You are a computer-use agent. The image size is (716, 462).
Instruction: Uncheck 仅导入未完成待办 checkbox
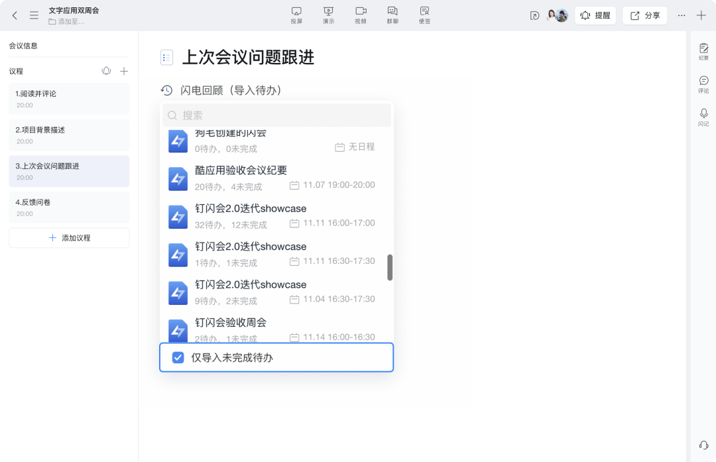[178, 358]
